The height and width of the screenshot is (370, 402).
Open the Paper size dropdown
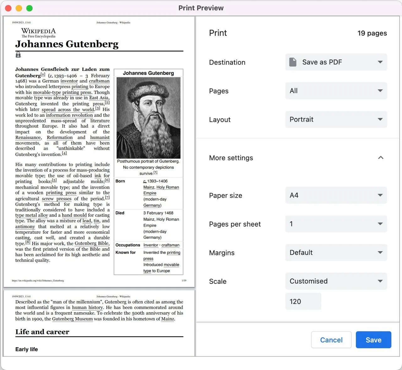click(x=336, y=195)
